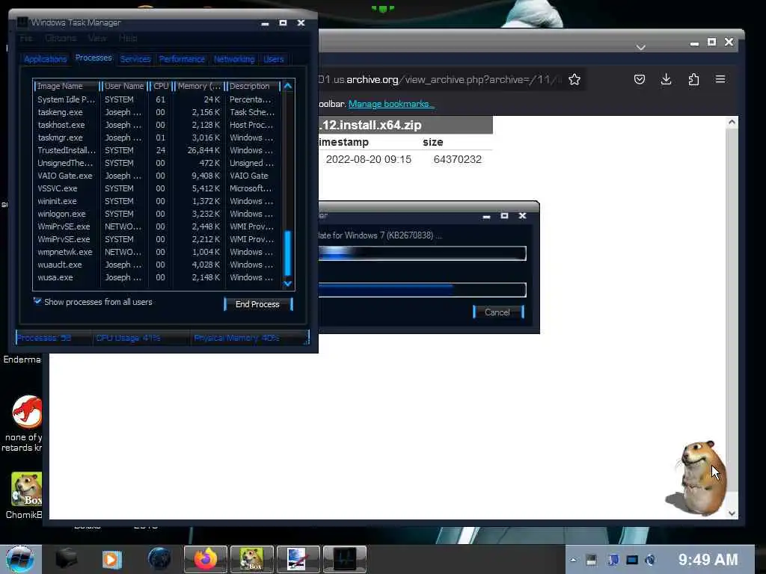Viewport: 766px width, 574px height.
Task: Open the ChomikBox taskbar button
Action: click(x=251, y=559)
